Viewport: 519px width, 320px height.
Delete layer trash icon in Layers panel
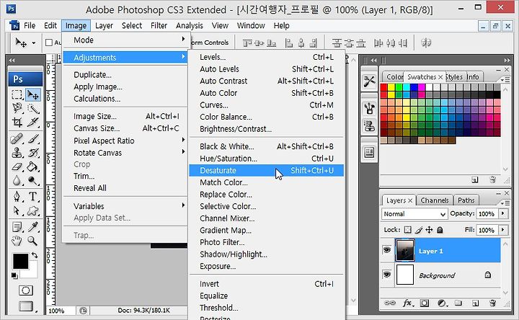492,303
